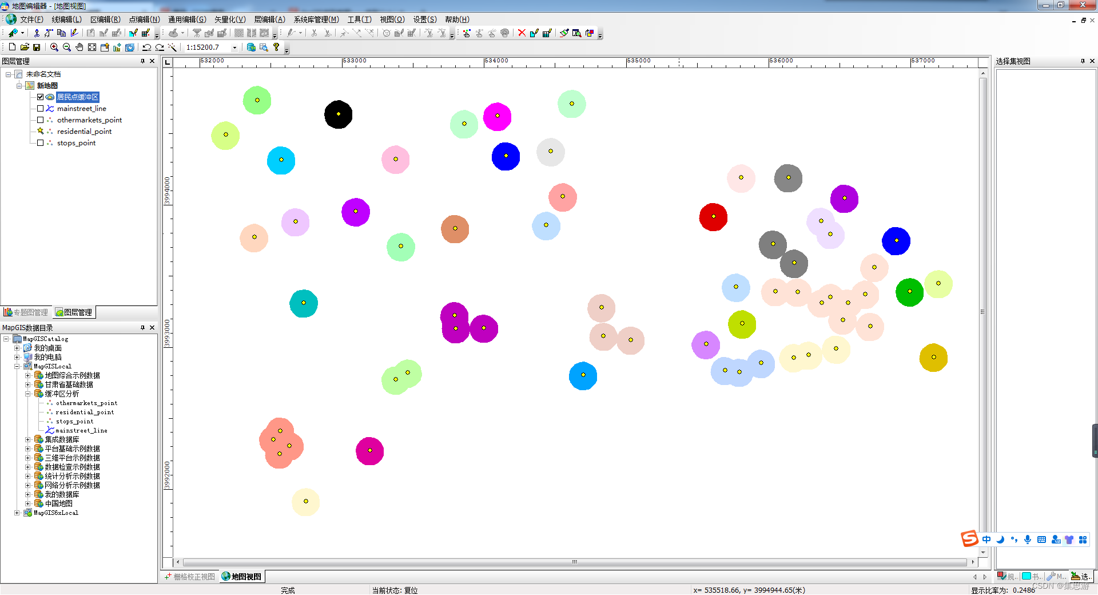Toggle the residential_point layer edit state icon
This screenshot has width=1098, height=595.
pos(41,131)
